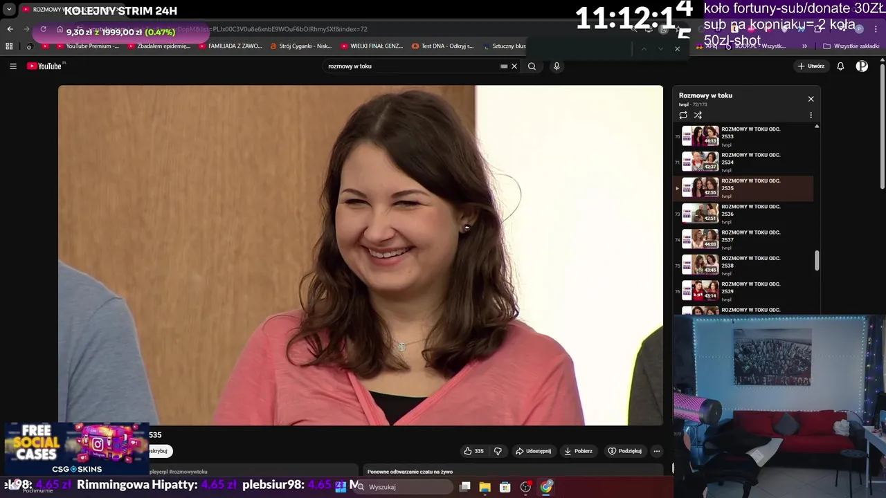Open Chrome from the taskbar
Image resolution: width=886 pixels, height=498 pixels.
(546, 487)
